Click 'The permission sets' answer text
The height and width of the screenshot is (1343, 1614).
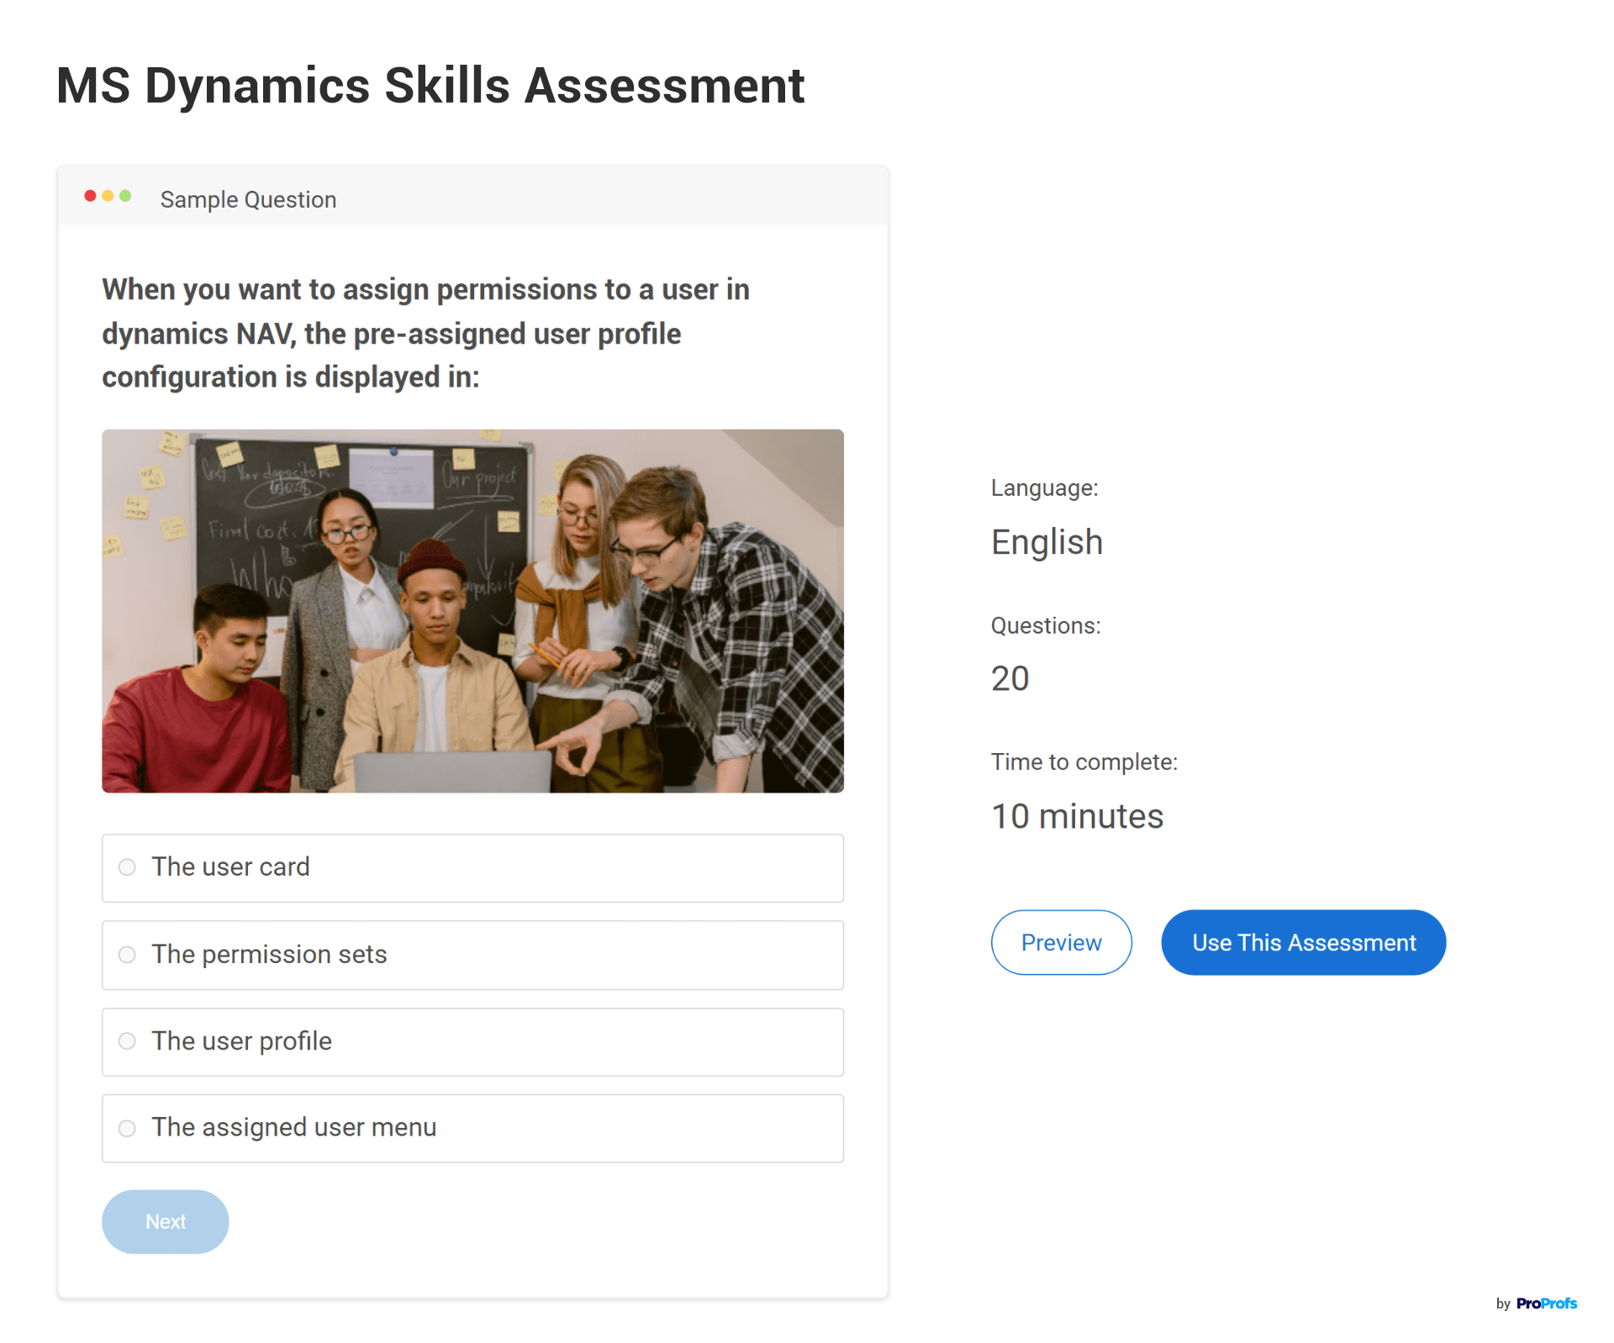(269, 955)
